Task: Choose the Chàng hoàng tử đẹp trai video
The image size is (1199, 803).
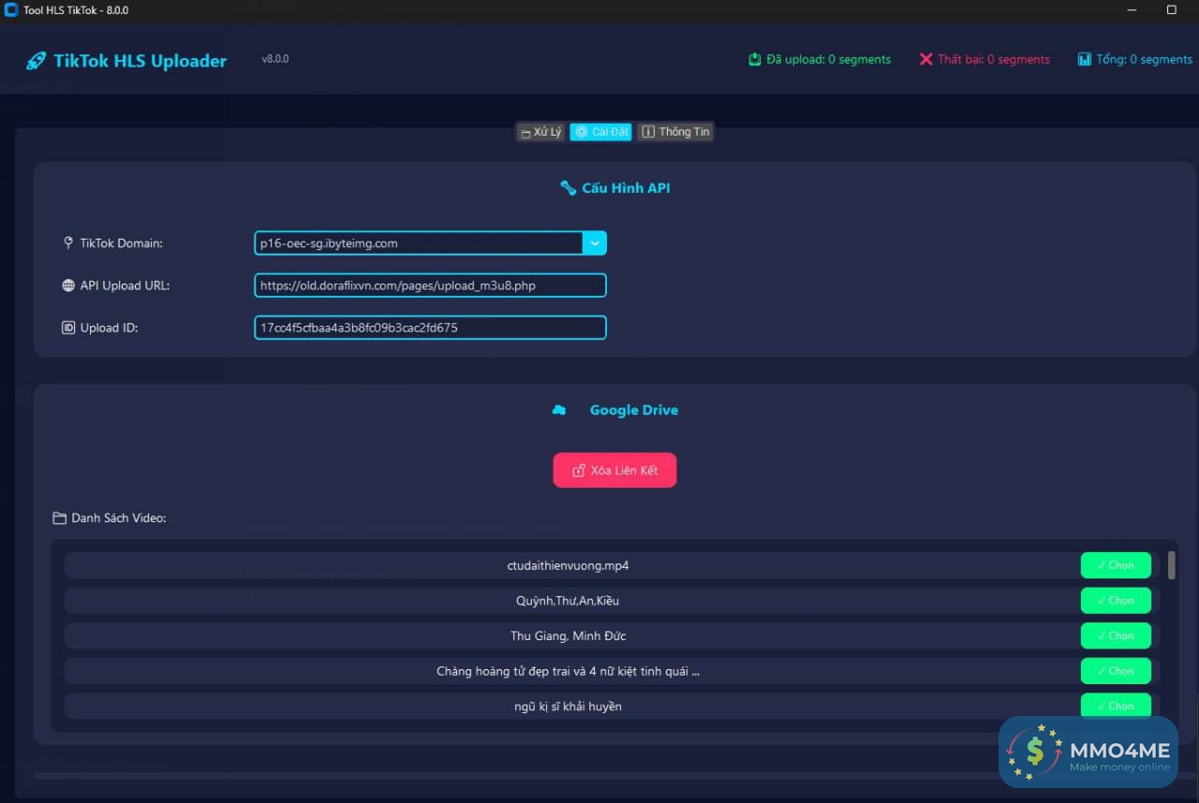Action: (1116, 671)
